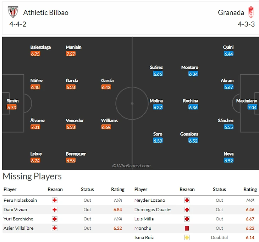This screenshot has height=242, width=259.
Task: Click yellow doubtful icon for Isma Ruiz
Action: pos(187,237)
